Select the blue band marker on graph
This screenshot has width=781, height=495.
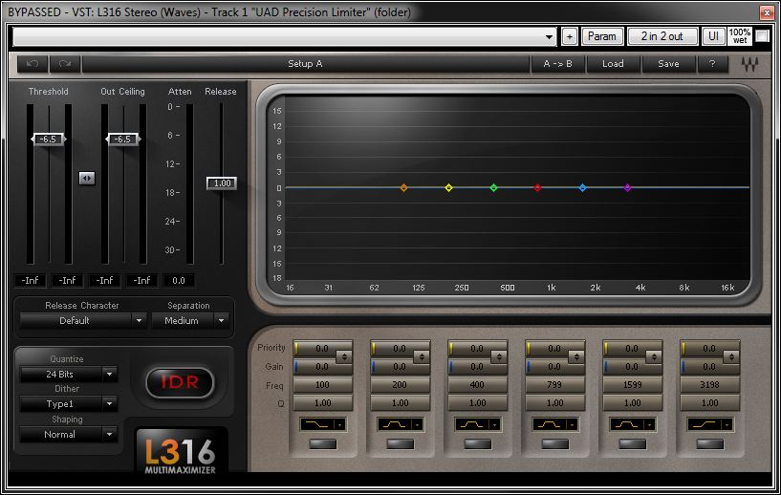[x=582, y=187]
